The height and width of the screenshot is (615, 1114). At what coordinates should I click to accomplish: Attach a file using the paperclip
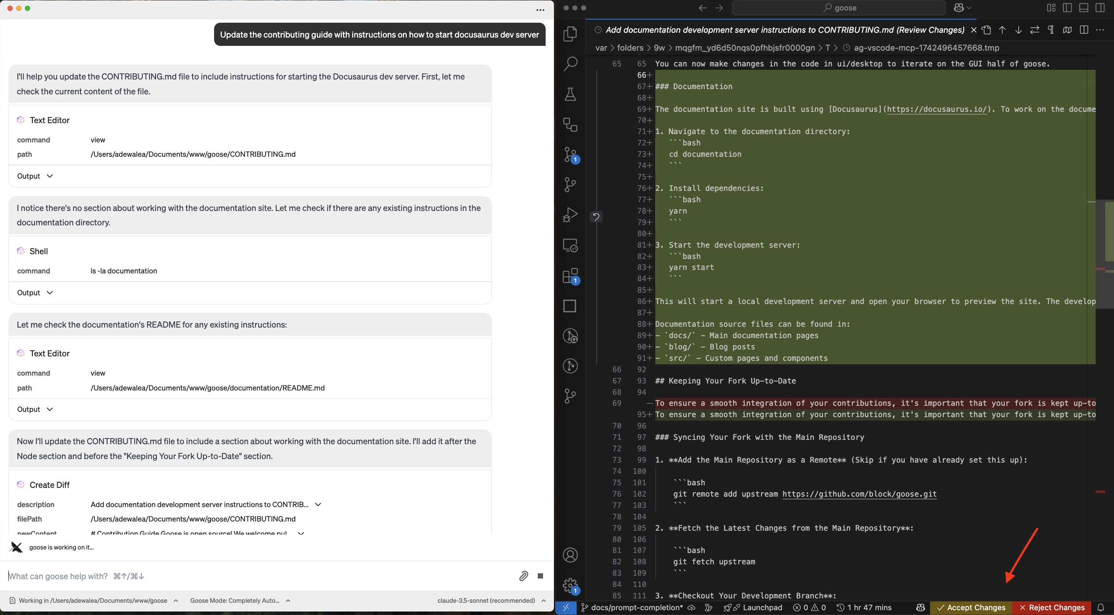point(523,577)
